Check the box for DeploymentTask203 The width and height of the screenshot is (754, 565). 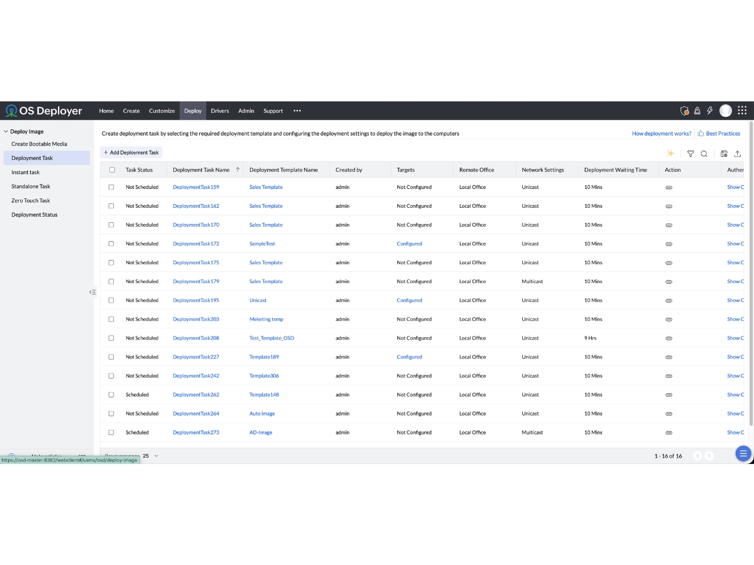pos(111,319)
